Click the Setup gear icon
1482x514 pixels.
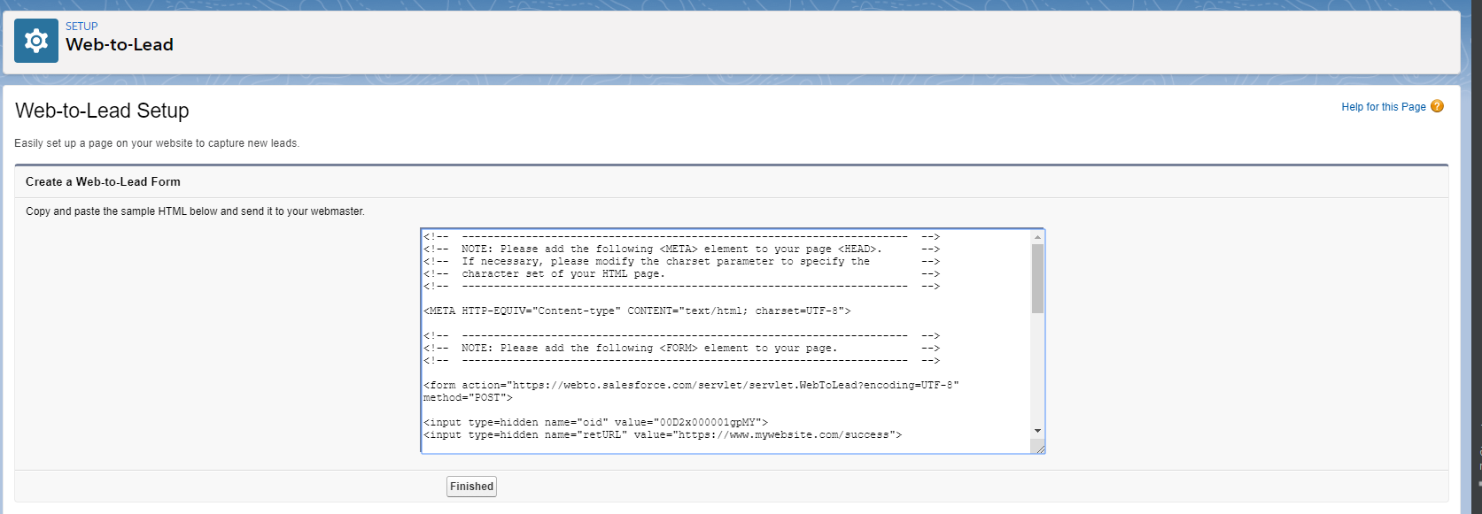pyautogui.click(x=36, y=41)
